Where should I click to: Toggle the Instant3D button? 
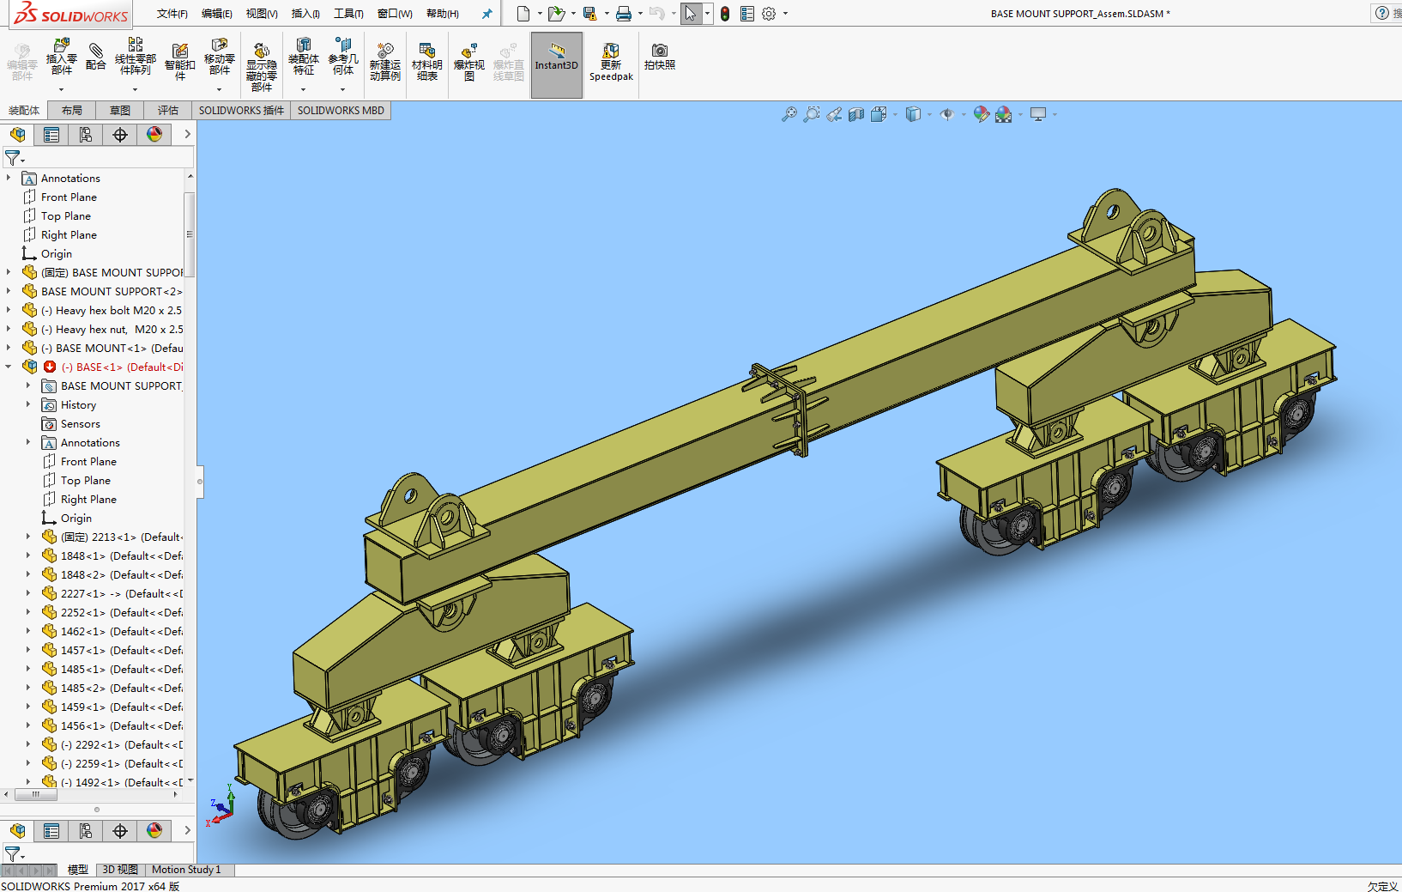pos(556,64)
